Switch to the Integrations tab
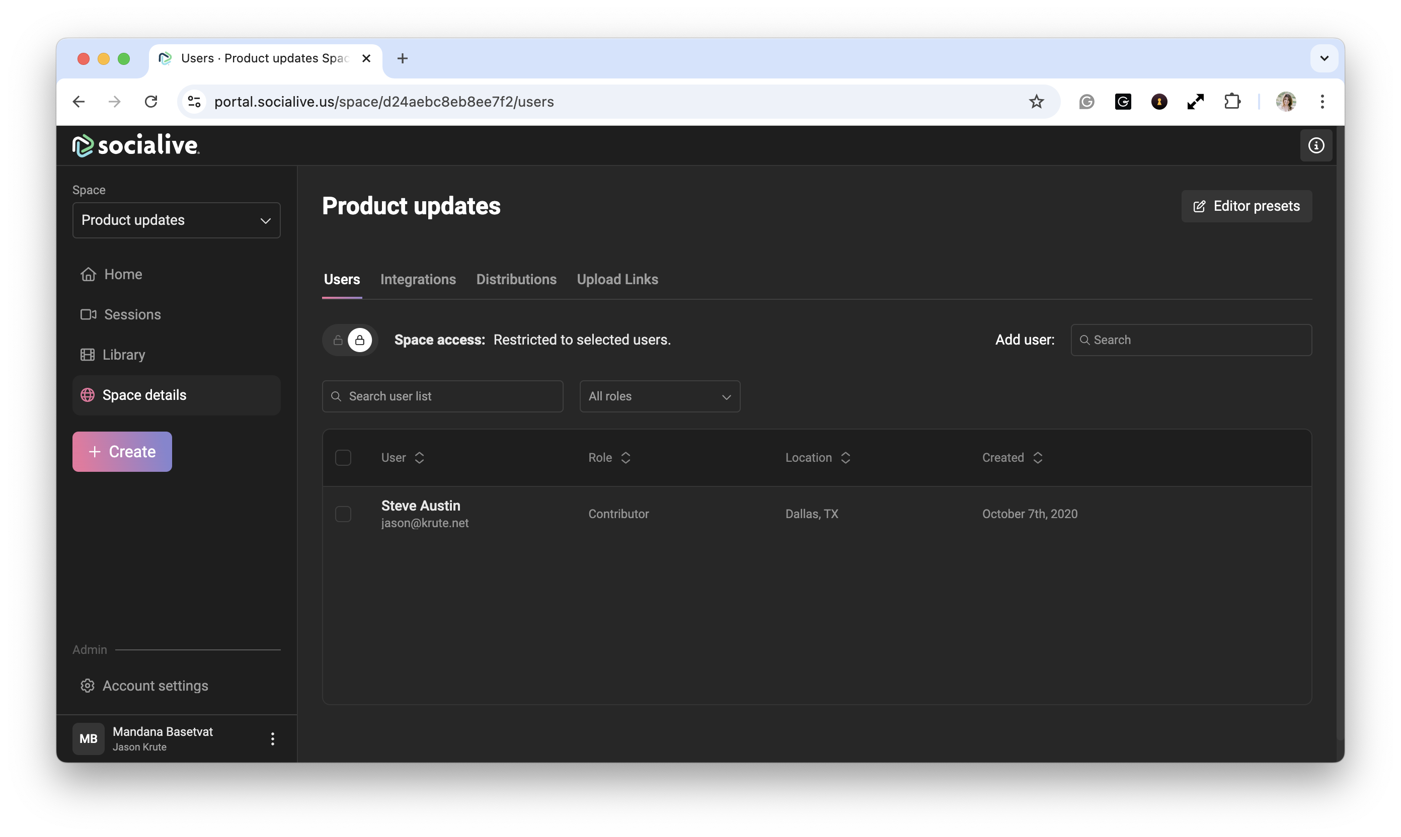The height and width of the screenshot is (837, 1401). (418, 279)
